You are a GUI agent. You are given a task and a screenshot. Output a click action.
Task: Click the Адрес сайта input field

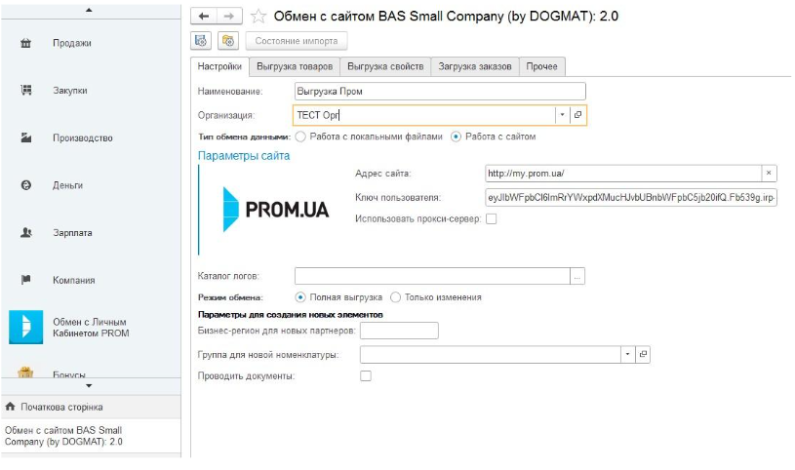(x=622, y=174)
